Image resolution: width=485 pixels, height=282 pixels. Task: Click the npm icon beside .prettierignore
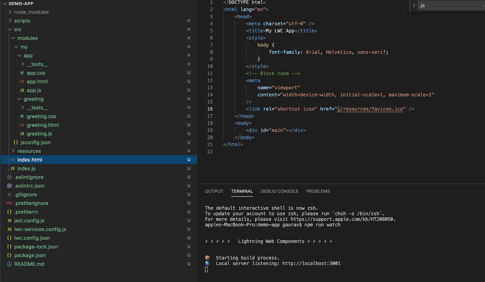coord(9,203)
